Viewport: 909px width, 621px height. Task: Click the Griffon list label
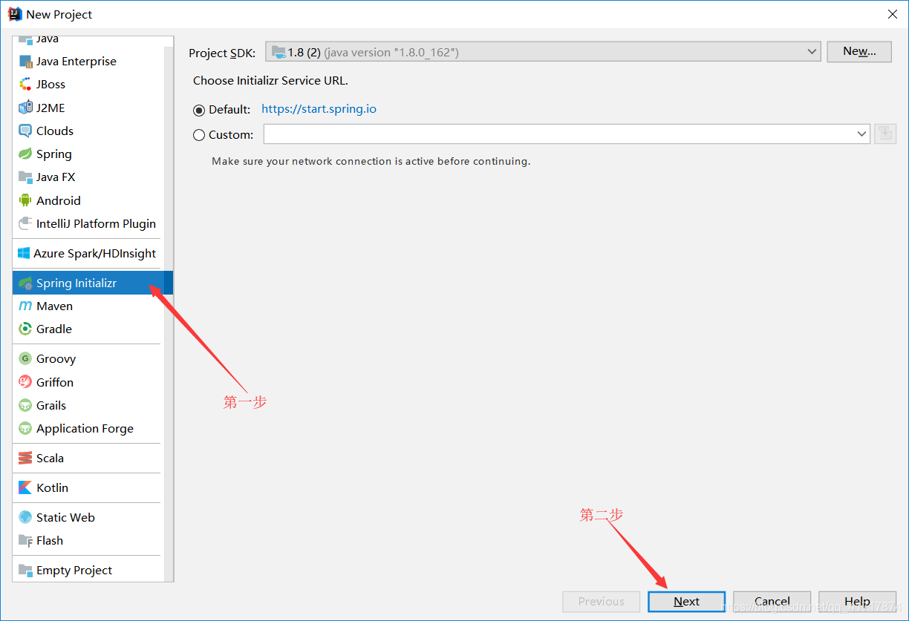point(55,382)
